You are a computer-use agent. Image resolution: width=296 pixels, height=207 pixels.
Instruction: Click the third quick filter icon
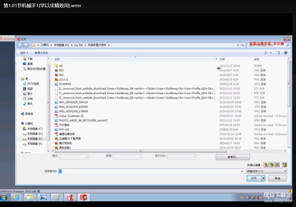point(277,165)
